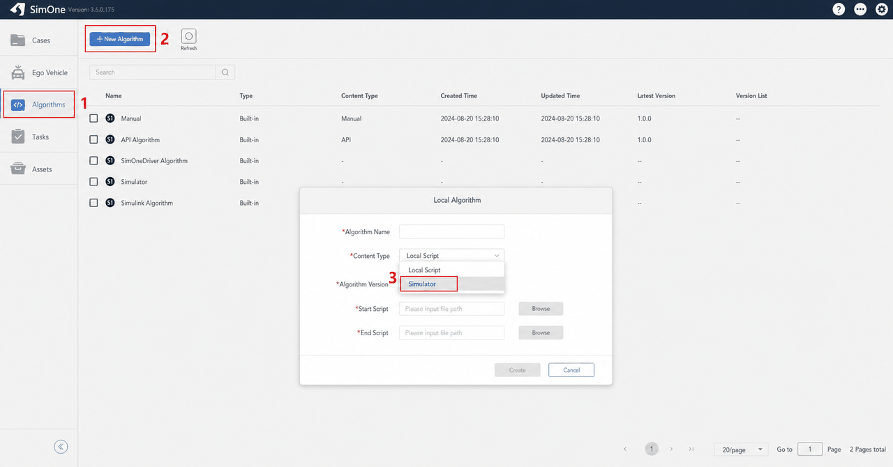Click the S1 icon beside SimOneDriver Algorithm
This screenshot has height=467, width=893.
coord(110,160)
